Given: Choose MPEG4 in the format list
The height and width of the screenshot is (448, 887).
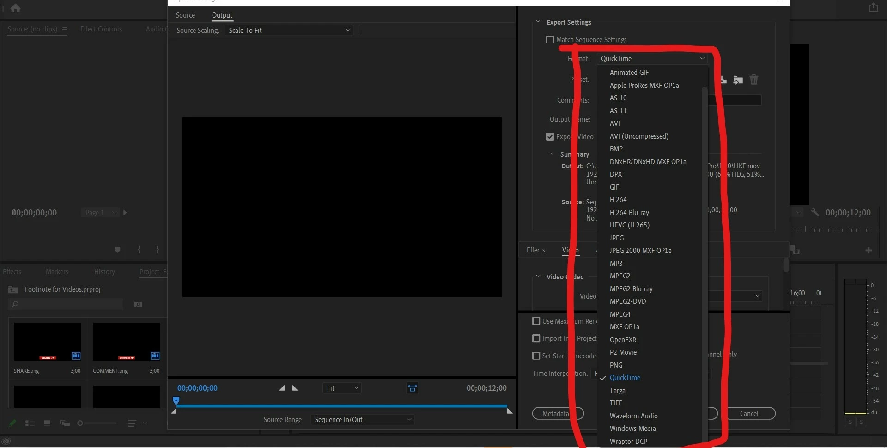Looking at the screenshot, I should (620, 314).
